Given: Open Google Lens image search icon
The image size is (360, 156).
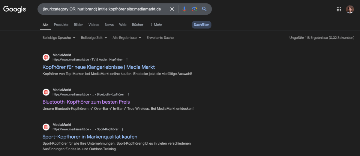Looking at the screenshot, I should click(x=194, y=9).
